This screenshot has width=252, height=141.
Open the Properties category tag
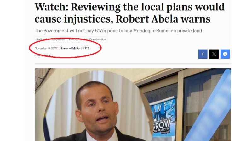[x=58, y=39]
